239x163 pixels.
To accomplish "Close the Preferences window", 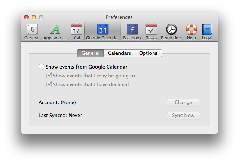I will point(26,17).
